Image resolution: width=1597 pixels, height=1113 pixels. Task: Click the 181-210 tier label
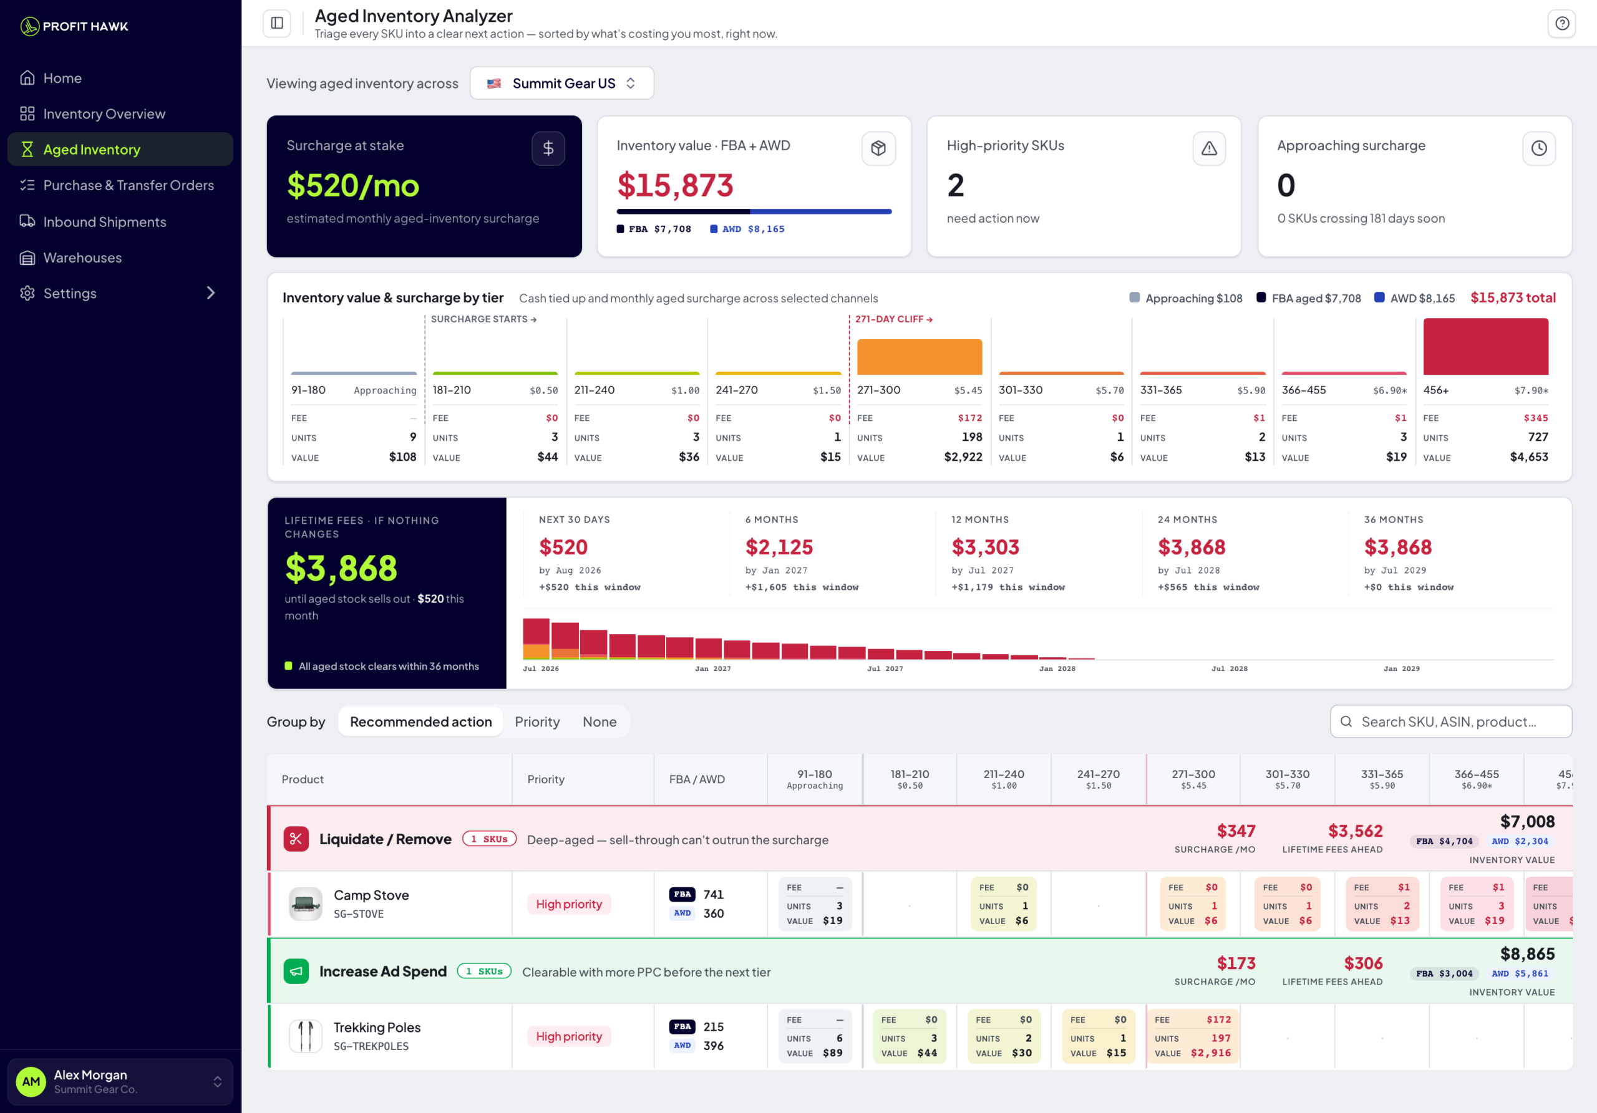click(452, 390)
